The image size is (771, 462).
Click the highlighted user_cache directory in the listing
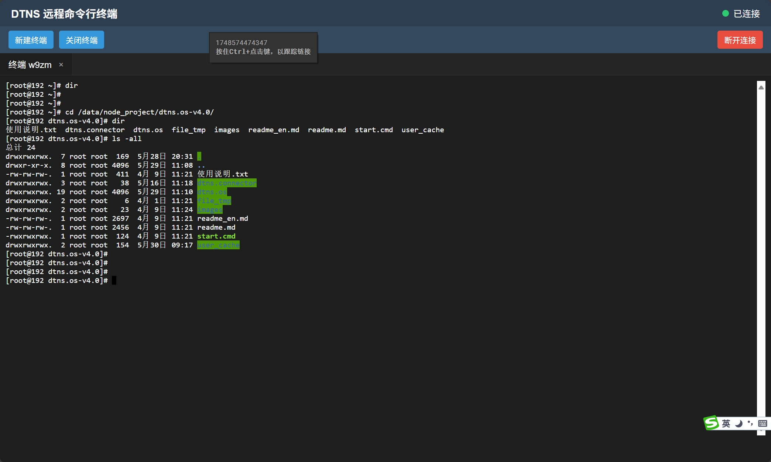click(218, 245)
